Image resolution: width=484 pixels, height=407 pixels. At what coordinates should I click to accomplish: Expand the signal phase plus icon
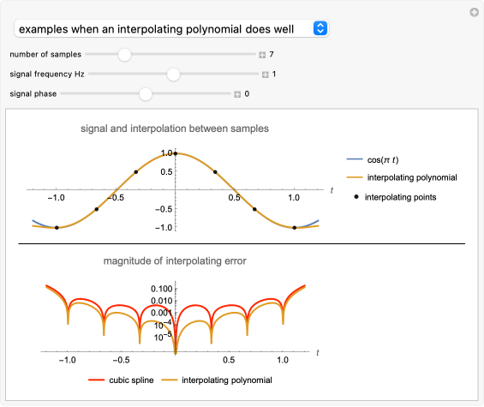(x=237, y=94)
